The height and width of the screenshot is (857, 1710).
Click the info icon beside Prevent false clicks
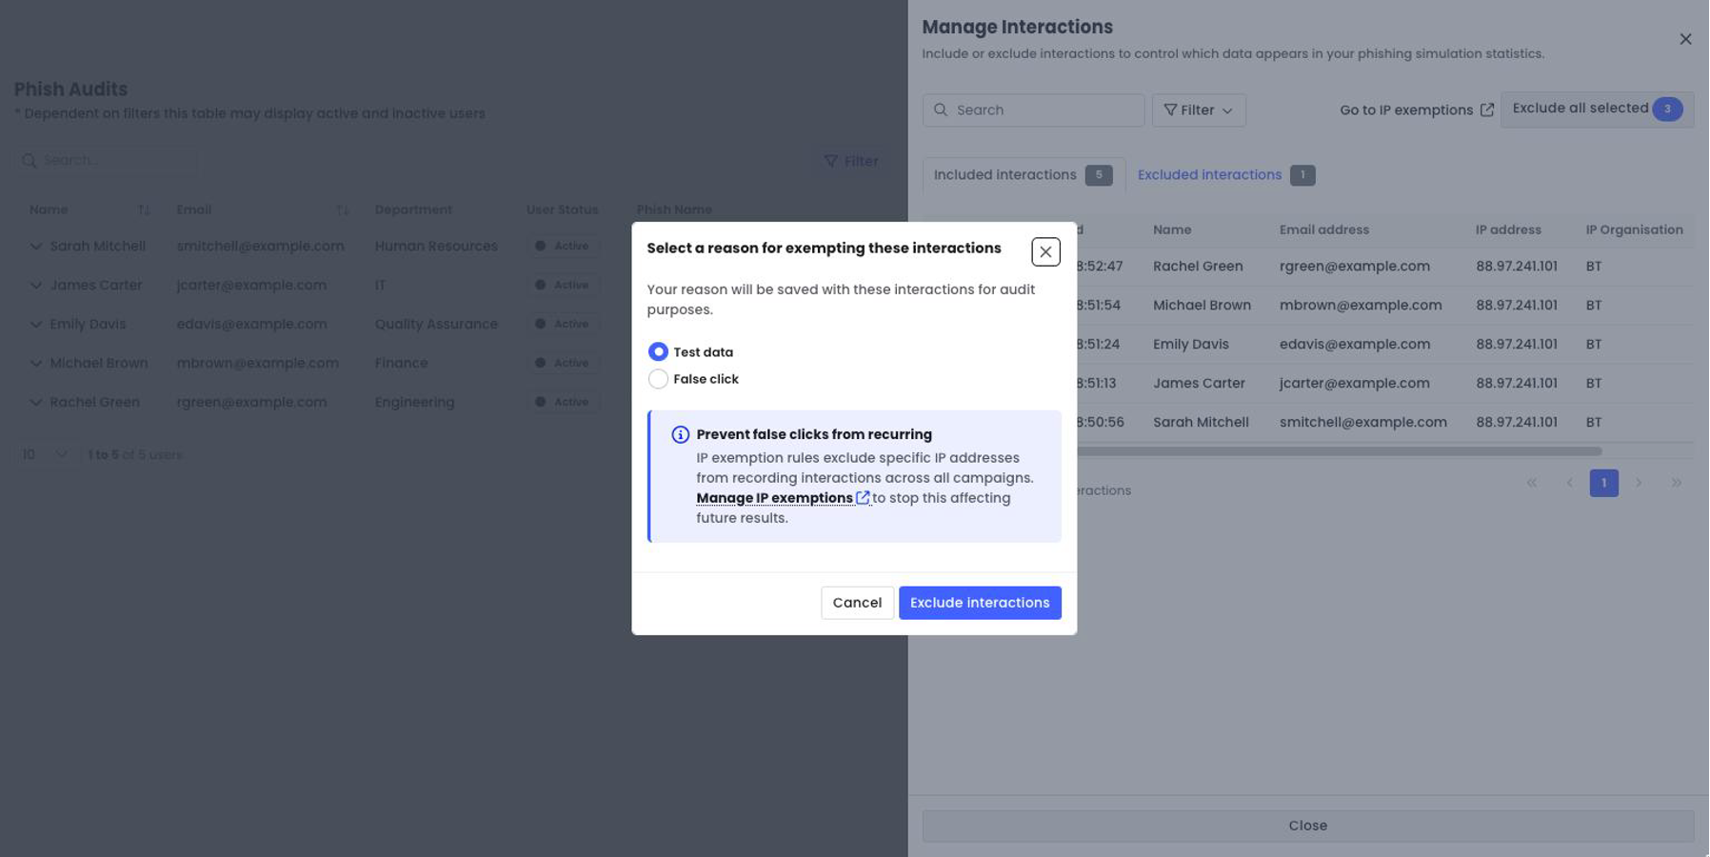click(680, 434)
